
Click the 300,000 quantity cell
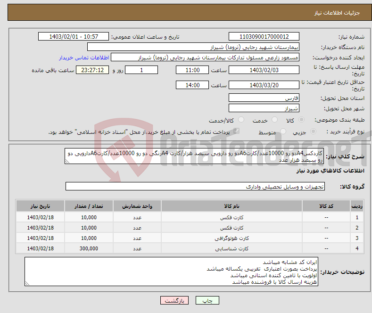click(x=89, y=248)
